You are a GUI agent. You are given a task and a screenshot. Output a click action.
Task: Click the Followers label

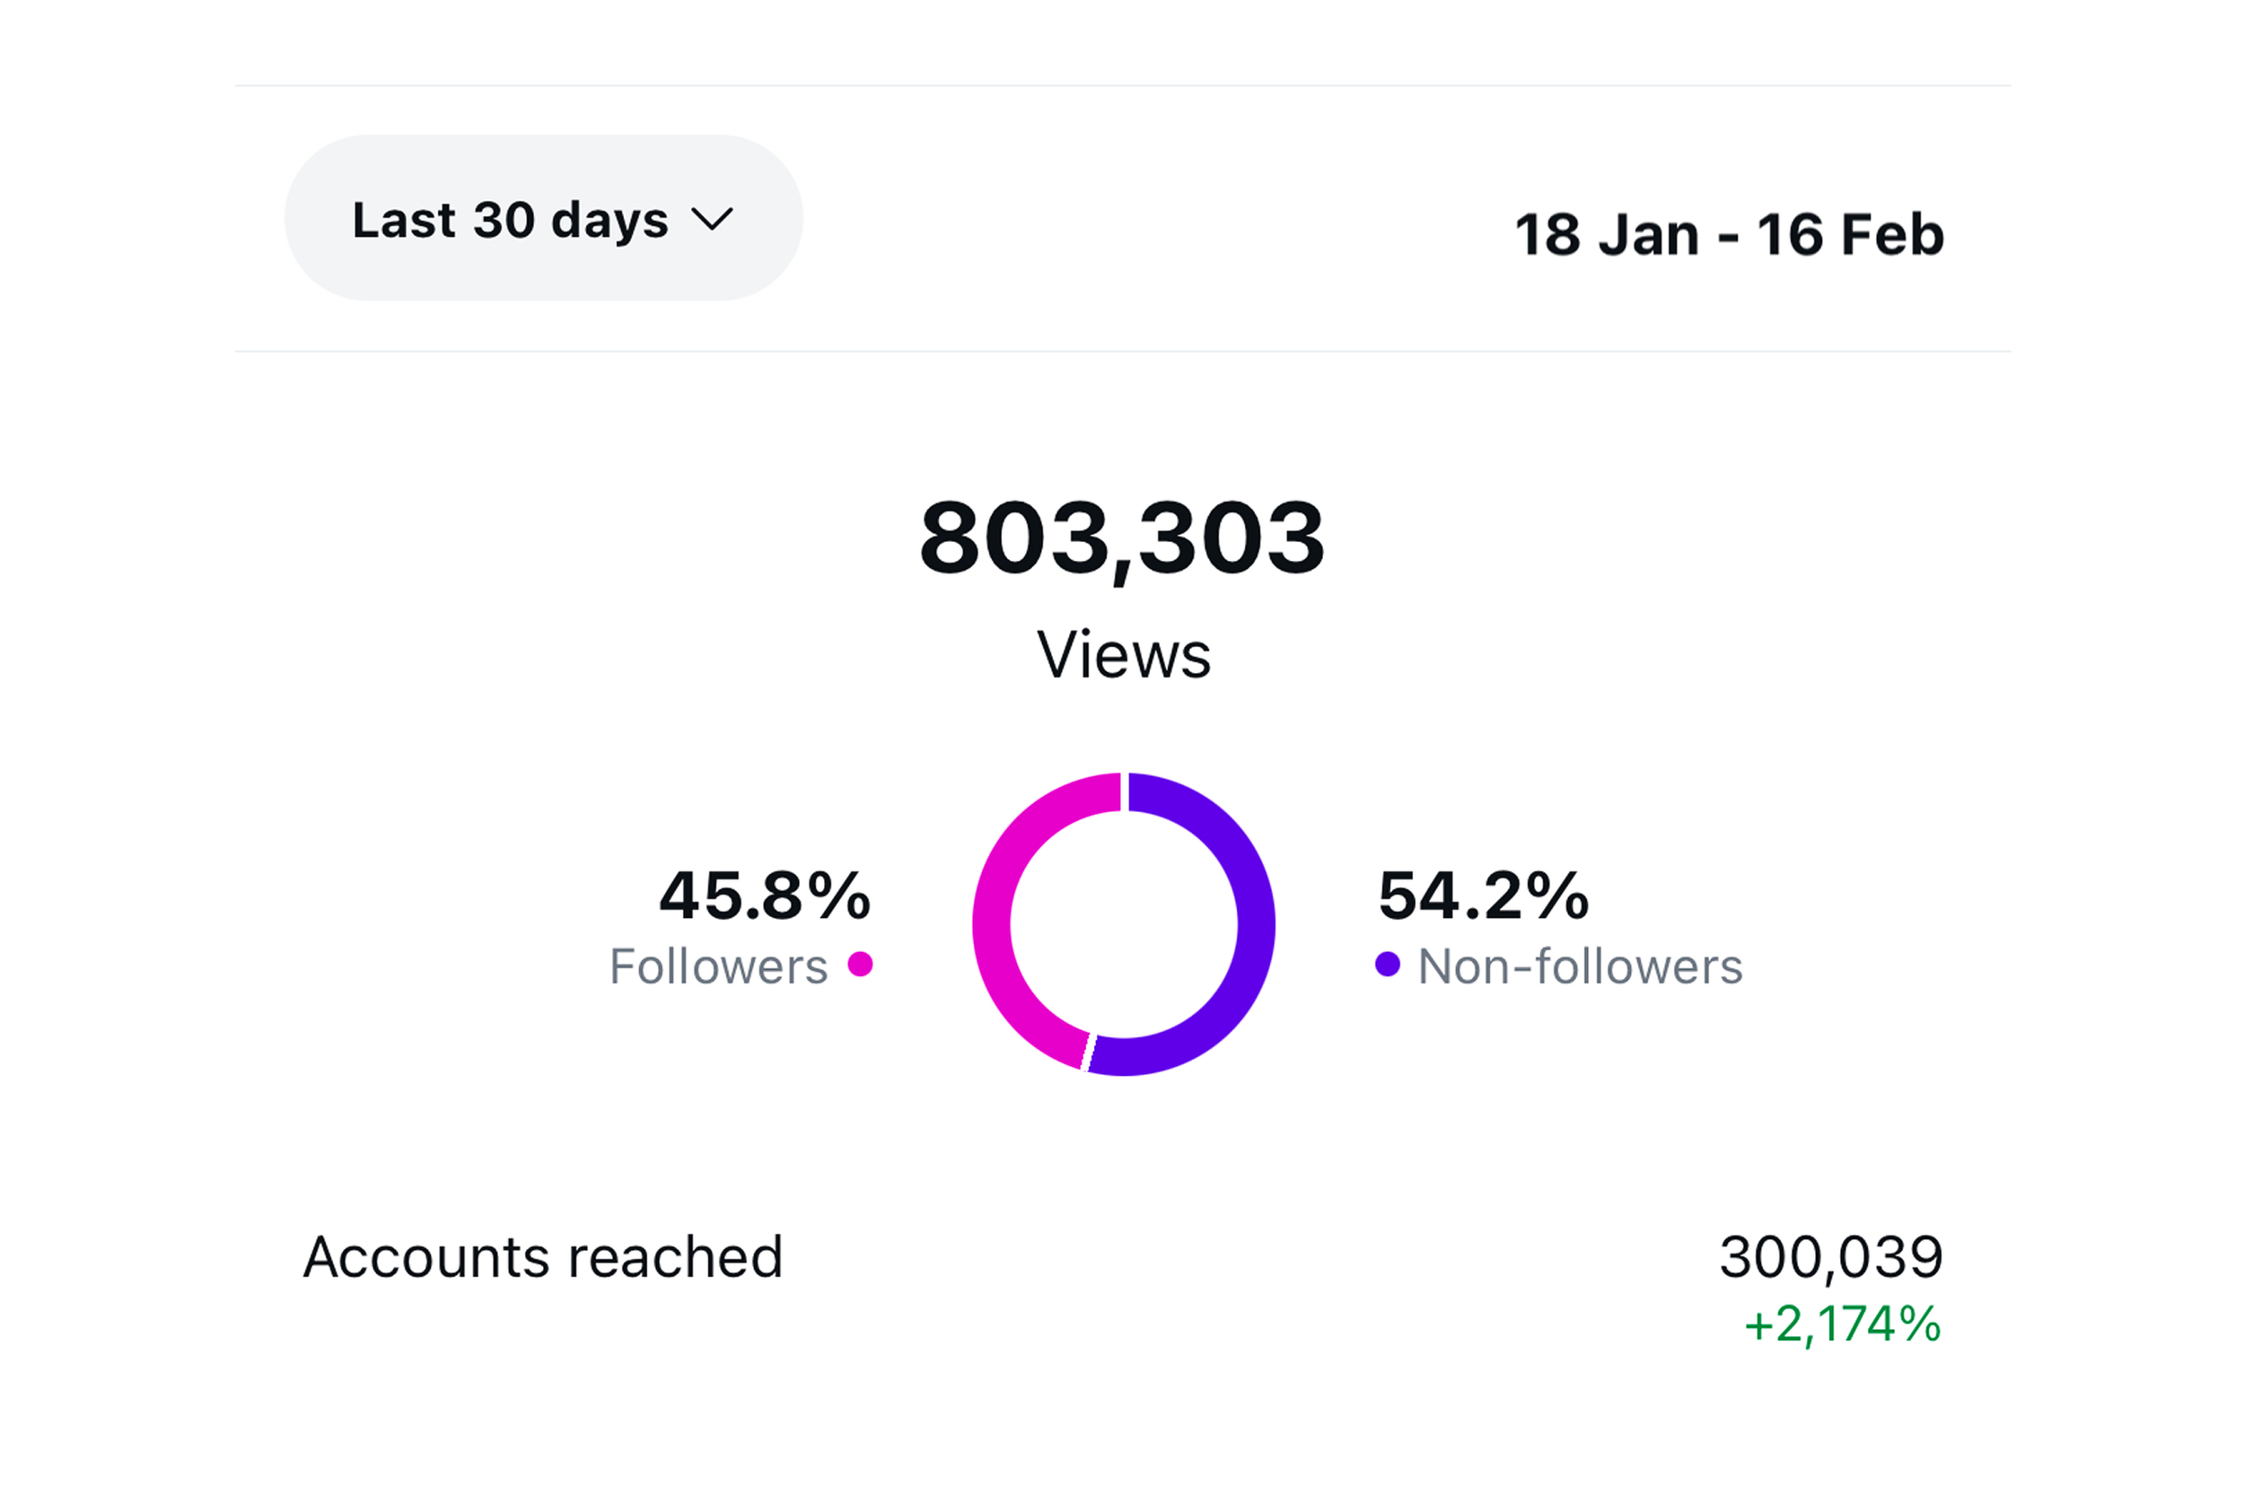(718, 966)
